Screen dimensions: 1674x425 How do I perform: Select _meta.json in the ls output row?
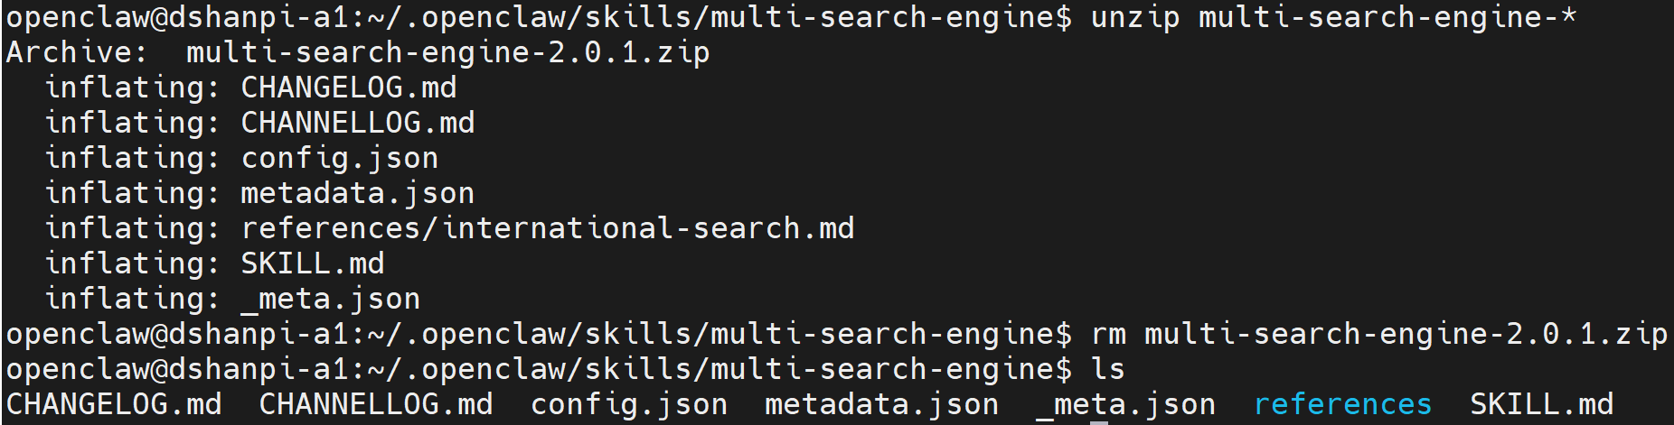point(1125,404)
